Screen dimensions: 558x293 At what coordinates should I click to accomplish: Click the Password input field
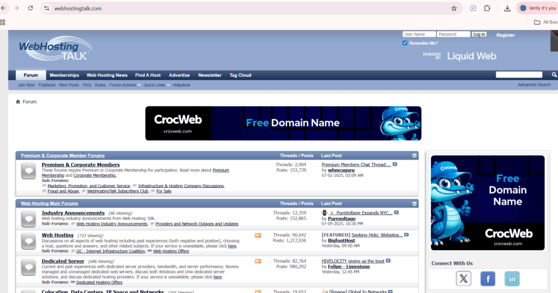pyautogui.click(x=453, y=34)
